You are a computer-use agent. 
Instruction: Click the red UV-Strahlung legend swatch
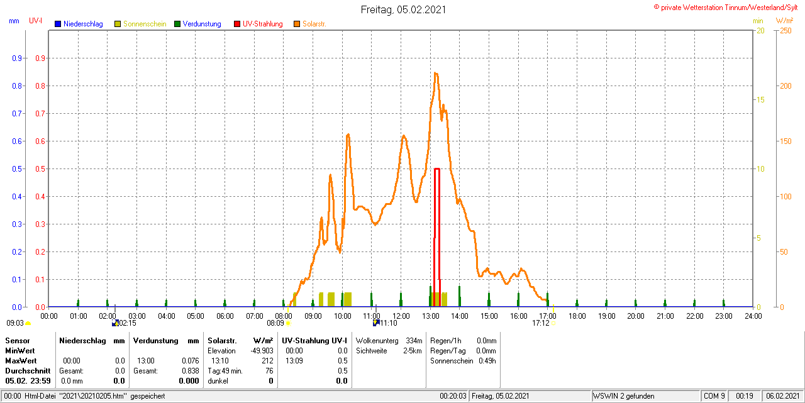coord(237,24)
